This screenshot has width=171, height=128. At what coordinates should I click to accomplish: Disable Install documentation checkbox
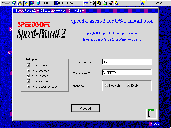[28, 86]
